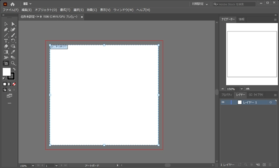This screenshot has height=168, width=279.
Task: Create new layer in Layers panel
Action: coord(264,165)
